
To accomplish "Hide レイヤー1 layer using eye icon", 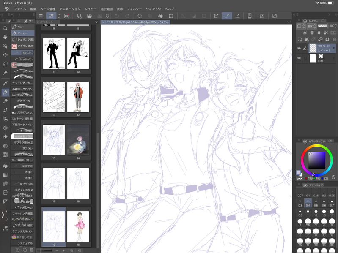I will [299, 48].
